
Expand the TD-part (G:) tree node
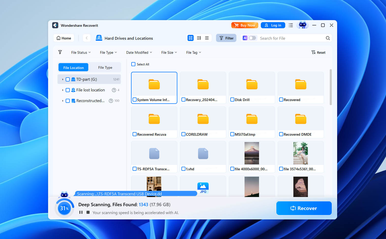[63, 79]
